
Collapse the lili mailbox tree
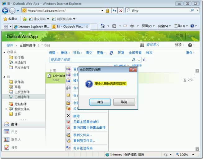(x=4, y=77)
